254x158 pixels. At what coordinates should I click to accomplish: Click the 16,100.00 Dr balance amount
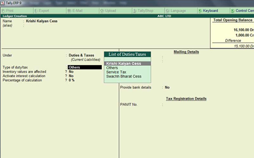point(244,30)
